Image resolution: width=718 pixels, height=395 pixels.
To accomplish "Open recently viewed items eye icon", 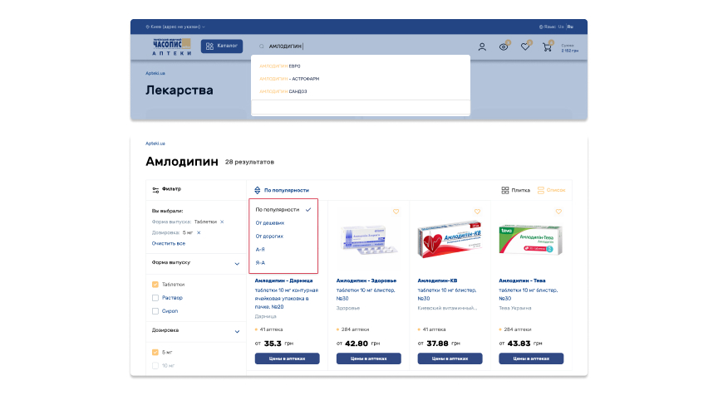I will coord(504,46).
